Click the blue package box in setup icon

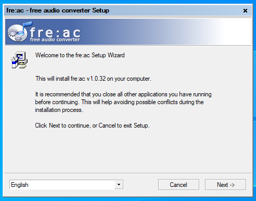pos(15,64)
